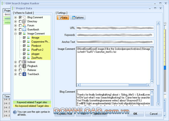Uncheck the Coppermine Ph... checkbox
Screen dimensions: 169x121
[x=24, y=42]
